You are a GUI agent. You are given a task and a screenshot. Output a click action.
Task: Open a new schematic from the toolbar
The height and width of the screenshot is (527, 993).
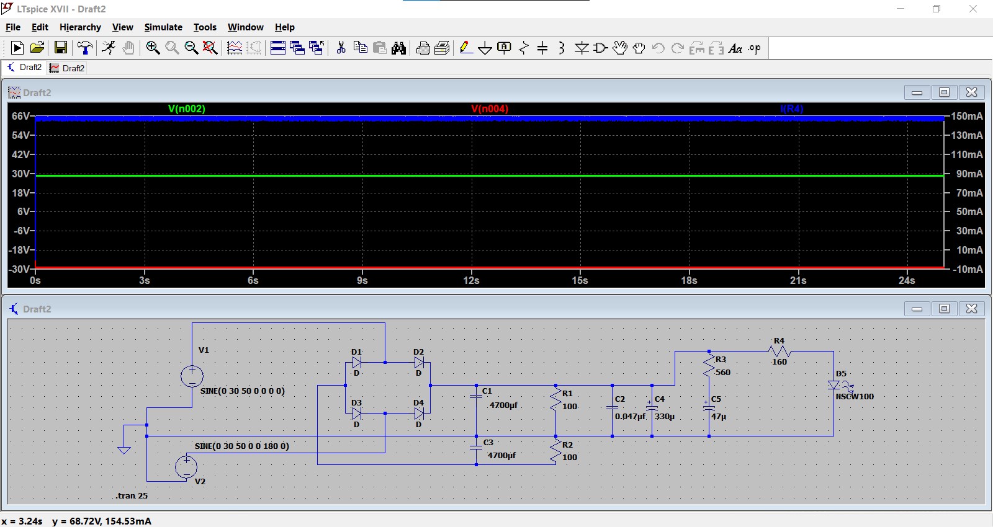(17, 48)
